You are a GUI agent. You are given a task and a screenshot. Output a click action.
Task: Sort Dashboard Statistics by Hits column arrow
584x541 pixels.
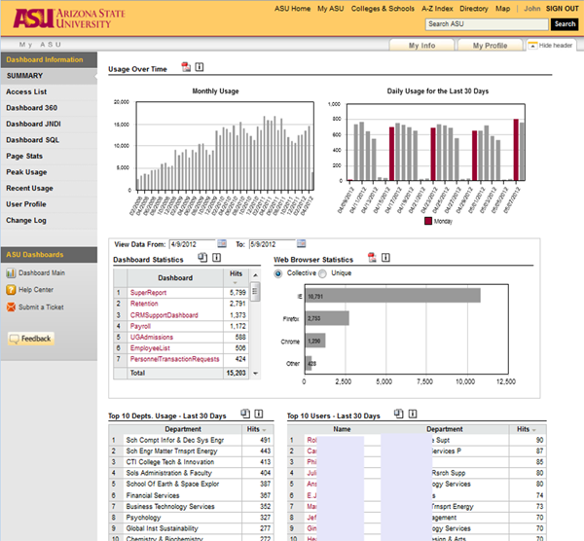point(237,282)
